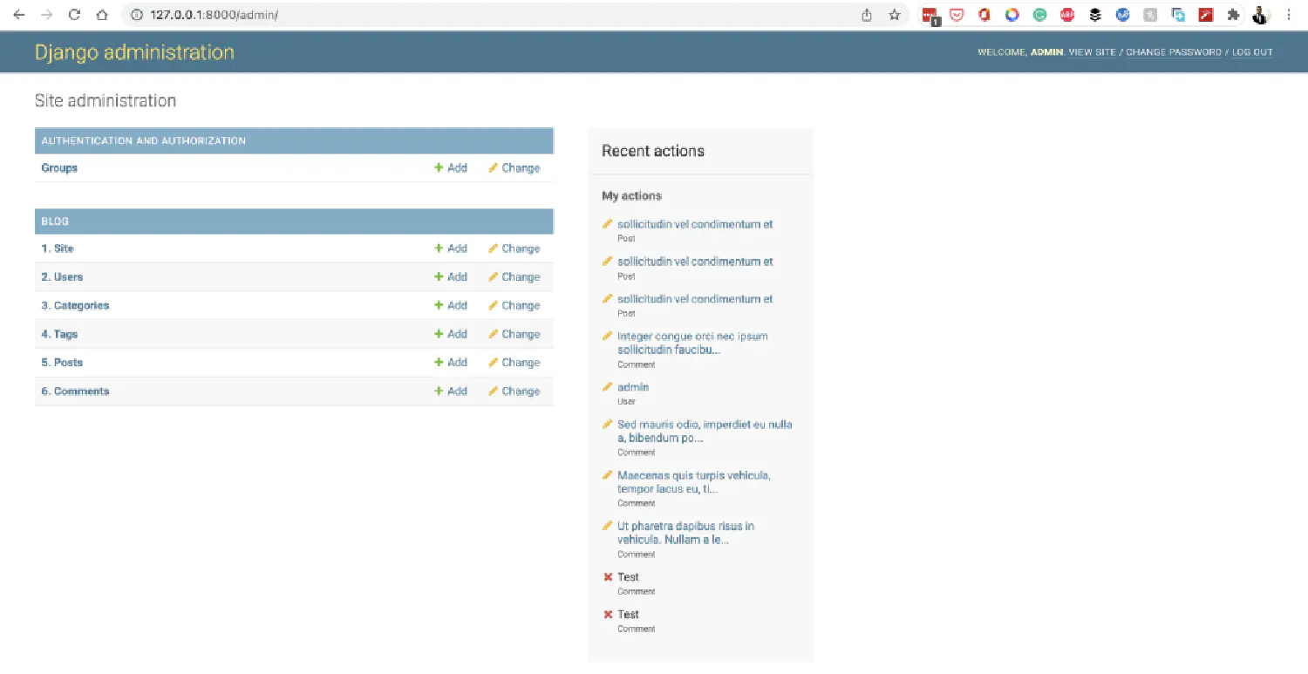Screen dimensions: 1308x674
Task: Click Change for 3. Categories
Action: tap(514, 305)
